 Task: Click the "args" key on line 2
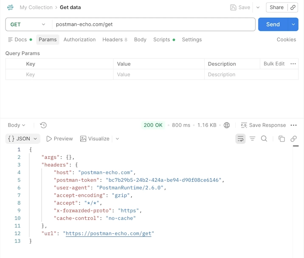tap(51, 157)
